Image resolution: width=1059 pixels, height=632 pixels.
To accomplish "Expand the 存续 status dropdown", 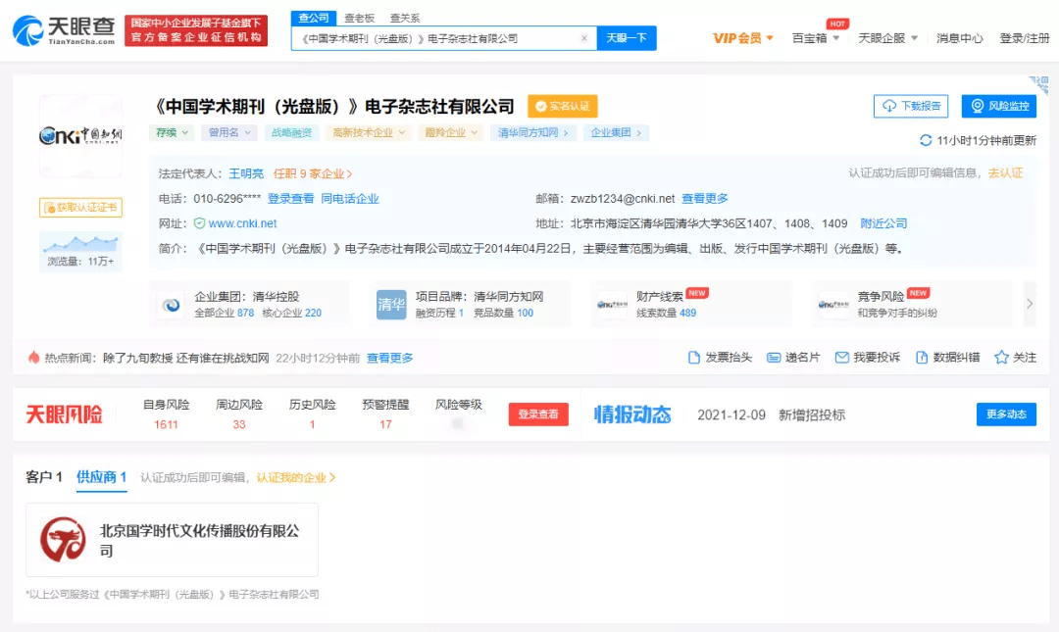I will [x=172, y=132].
